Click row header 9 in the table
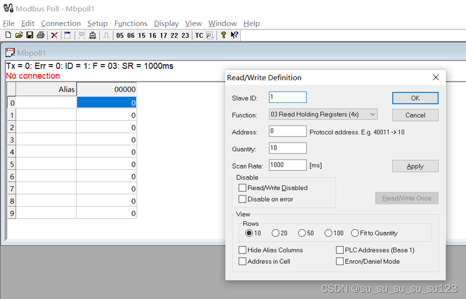Screen dimensions: 466x299 12,213
